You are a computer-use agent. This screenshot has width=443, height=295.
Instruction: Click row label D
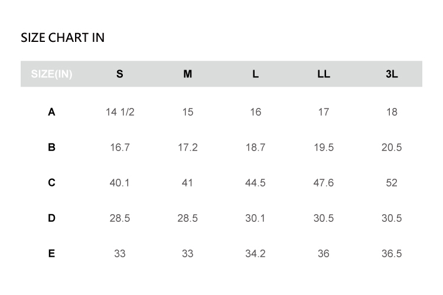pos(51,218)
